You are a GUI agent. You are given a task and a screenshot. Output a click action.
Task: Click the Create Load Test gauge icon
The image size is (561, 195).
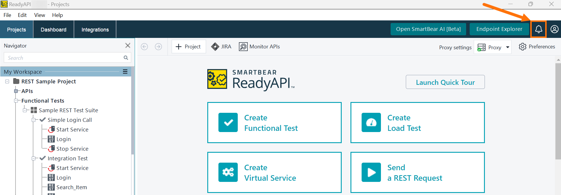(x=371, y=122)
